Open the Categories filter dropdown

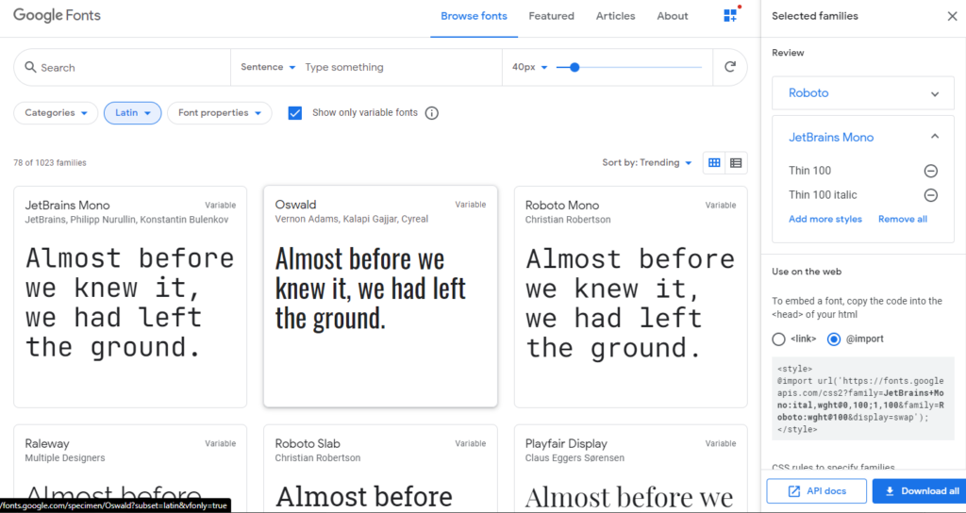click(56, 113)
